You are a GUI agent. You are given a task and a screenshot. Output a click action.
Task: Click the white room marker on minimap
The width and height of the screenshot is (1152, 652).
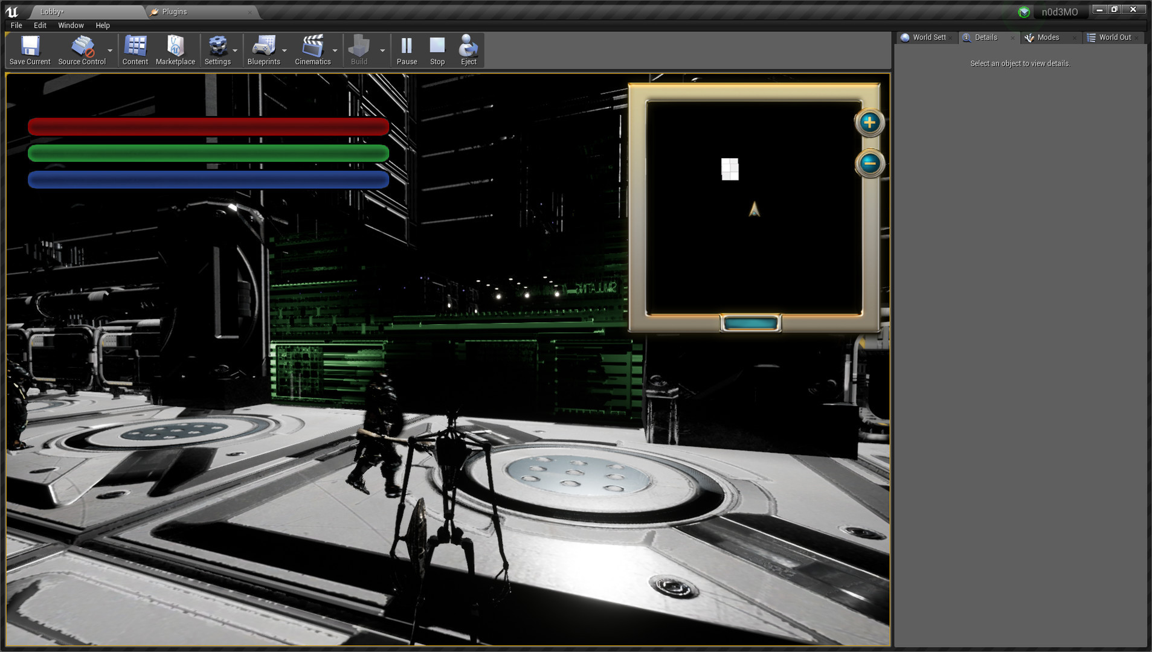pos(730,169)
